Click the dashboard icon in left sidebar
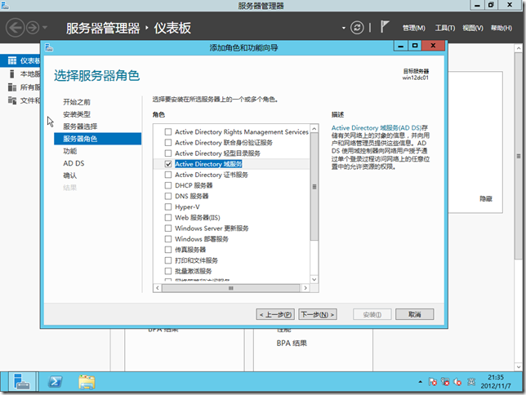526x395 pixels. point(12,60)
